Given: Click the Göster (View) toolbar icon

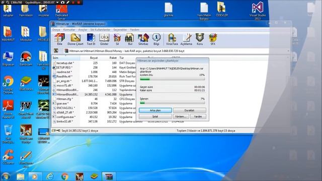Looking at the screenshot, I should tap(104, 39).
